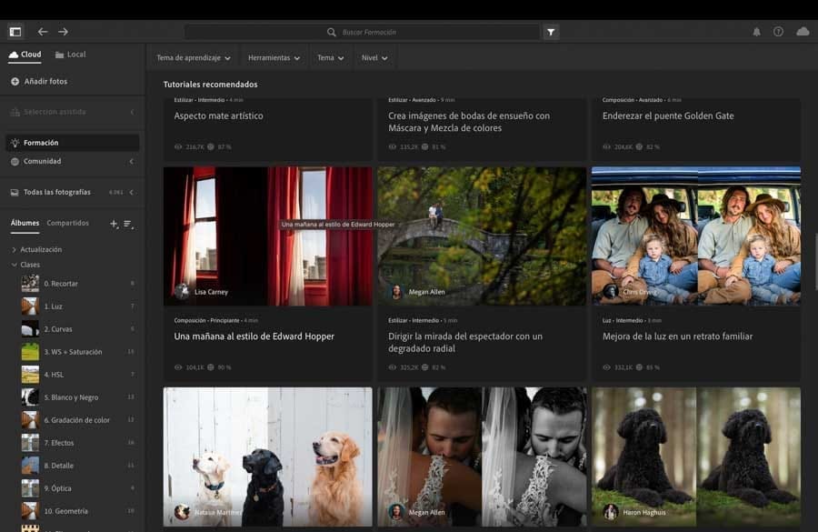818x532 pixels.
Task: Check cloud sync status icon
Action: 803,32
